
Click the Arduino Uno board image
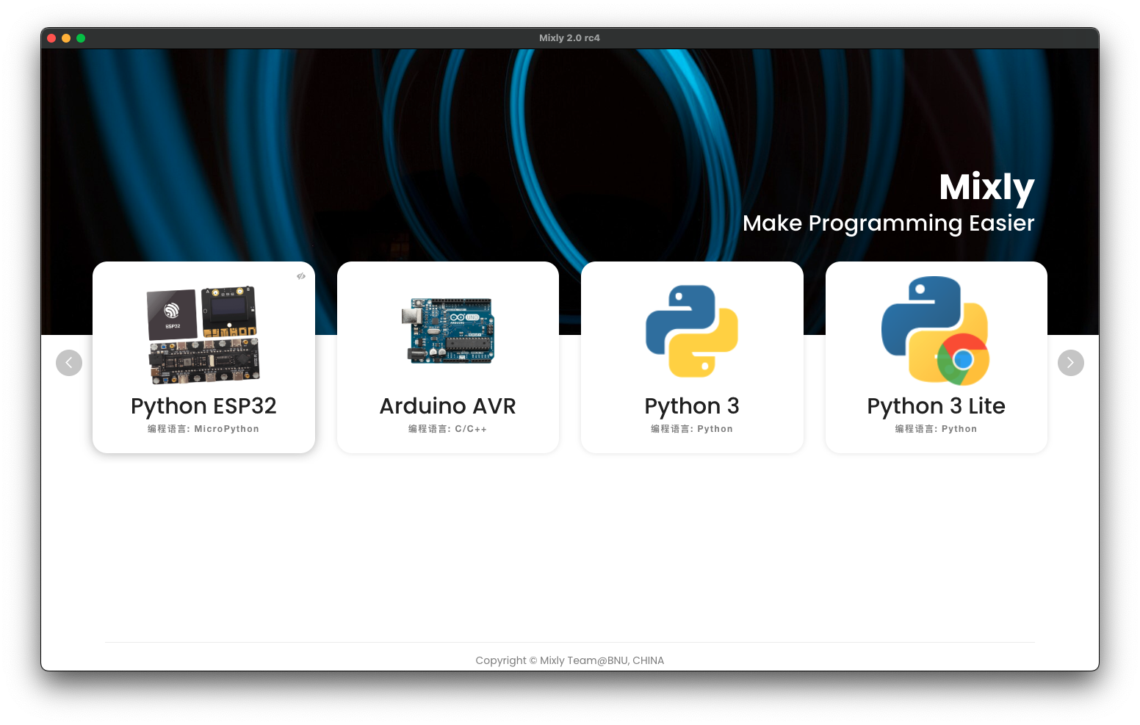[448, 331]
